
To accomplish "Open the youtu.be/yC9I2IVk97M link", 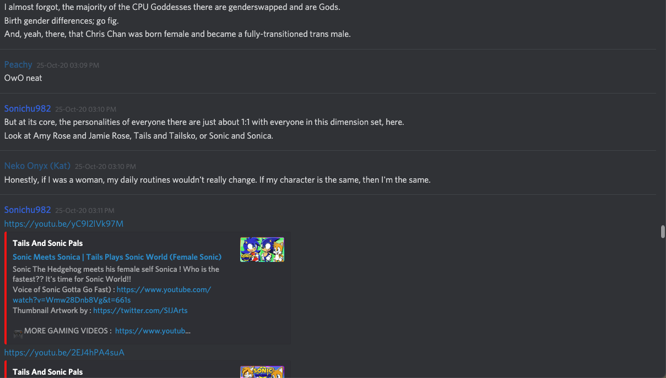I will (64, 223).
